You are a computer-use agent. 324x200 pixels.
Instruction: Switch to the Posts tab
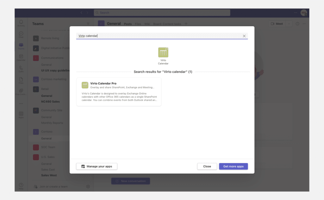[x=128, y=24]
